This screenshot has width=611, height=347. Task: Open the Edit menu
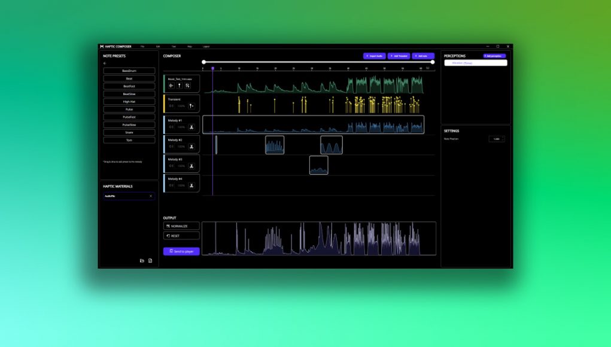click(158, 46)
